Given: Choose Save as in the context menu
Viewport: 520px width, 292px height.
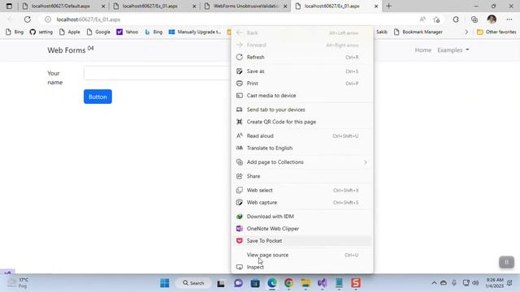Looking at the screenshot, I should [302, 71].
